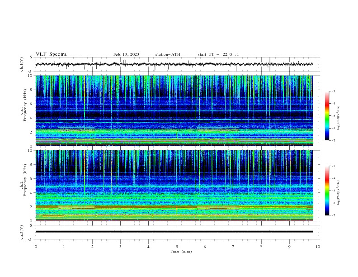Click the time axis tick label "10"
This screenshot has width=358, height=277.
tap(318, 247)
